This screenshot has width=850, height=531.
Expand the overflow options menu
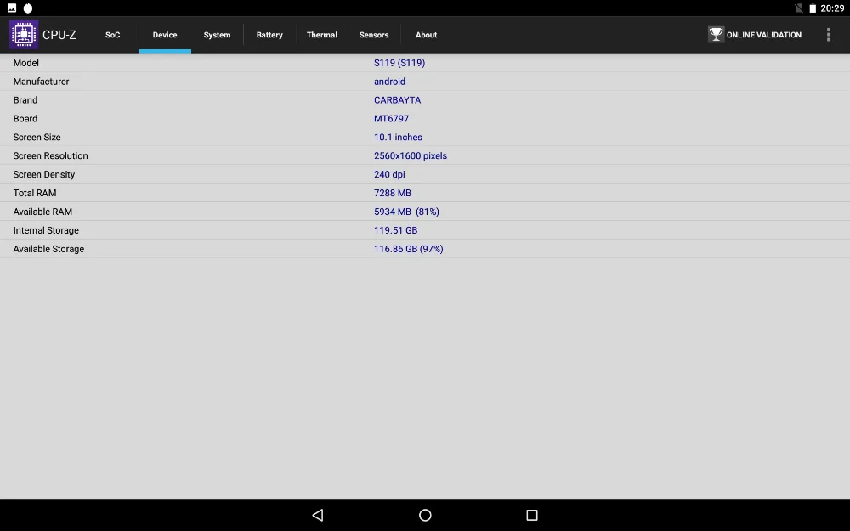point(829,34)
